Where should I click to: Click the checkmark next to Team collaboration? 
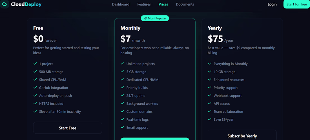click(x=210, y=111)
